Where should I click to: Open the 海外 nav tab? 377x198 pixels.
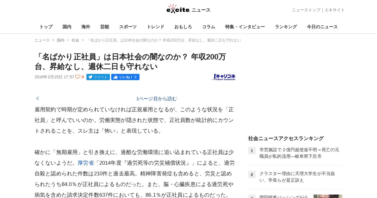86,27
